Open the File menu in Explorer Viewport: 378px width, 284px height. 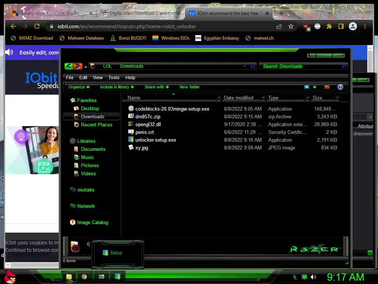pos(69,78)
